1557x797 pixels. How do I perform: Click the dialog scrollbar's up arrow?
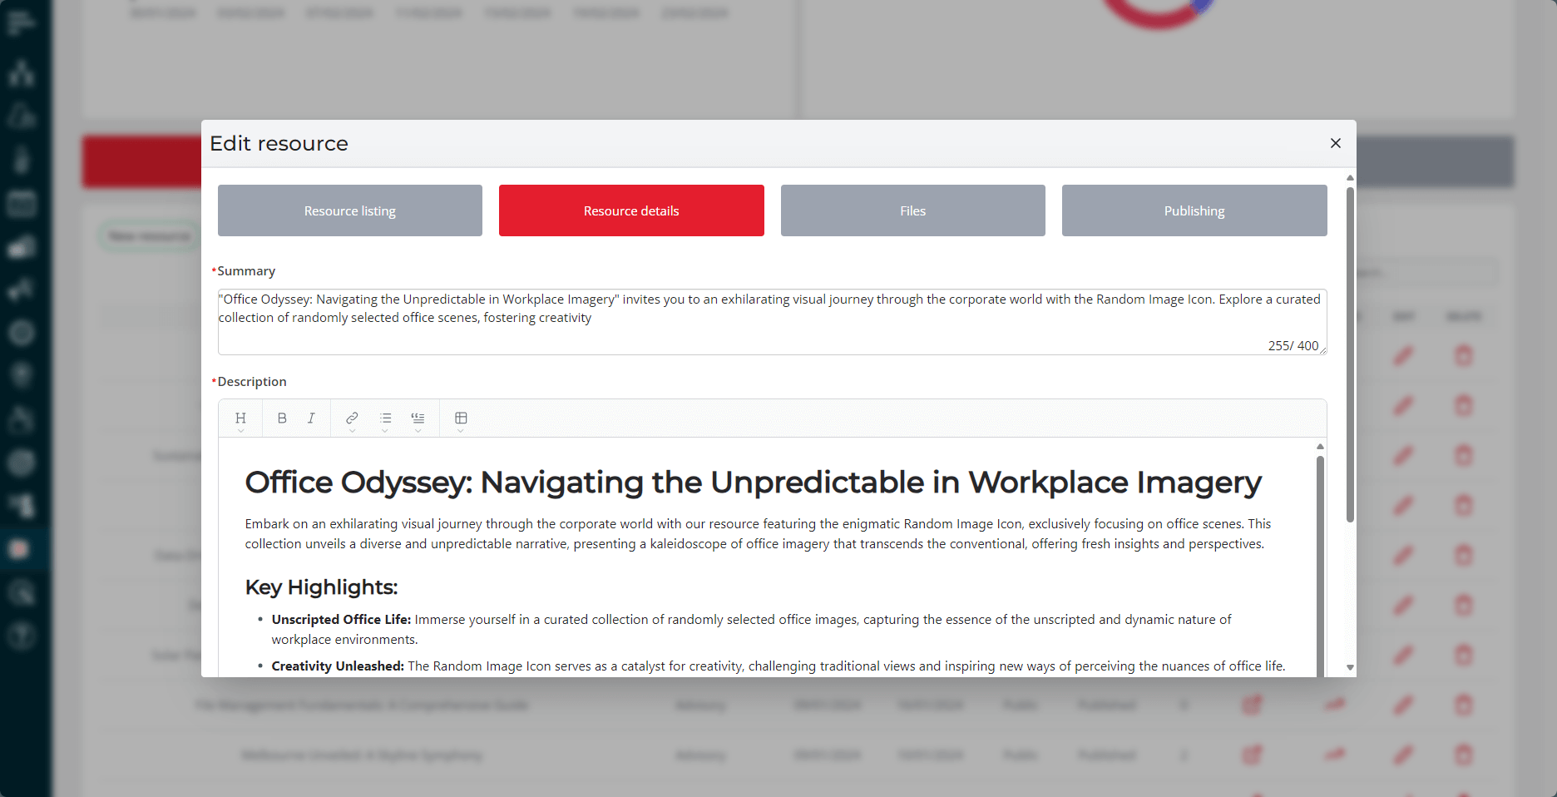pyautogui.click(x=1350, y=178)
